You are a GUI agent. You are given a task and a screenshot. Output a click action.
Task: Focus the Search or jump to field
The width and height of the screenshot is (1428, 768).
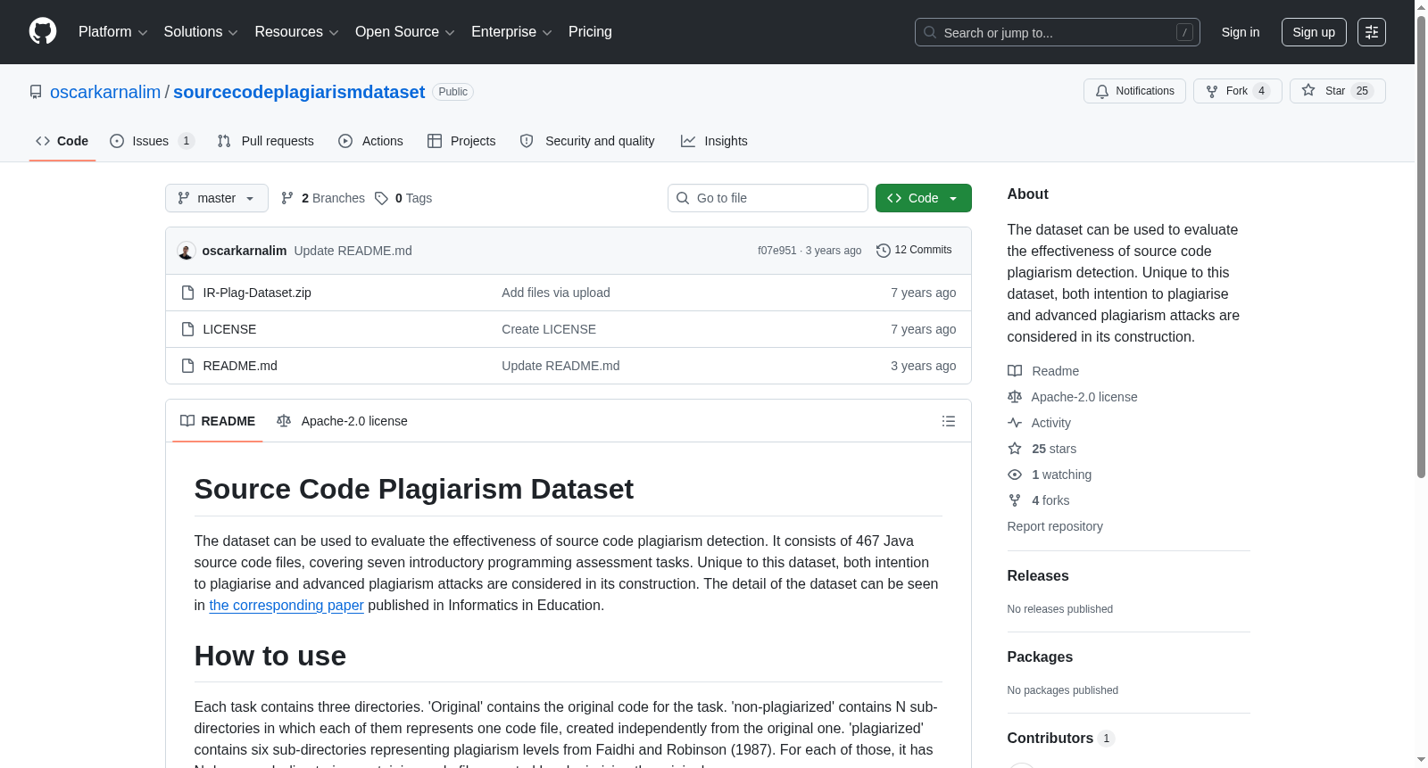pos(1058,32)
